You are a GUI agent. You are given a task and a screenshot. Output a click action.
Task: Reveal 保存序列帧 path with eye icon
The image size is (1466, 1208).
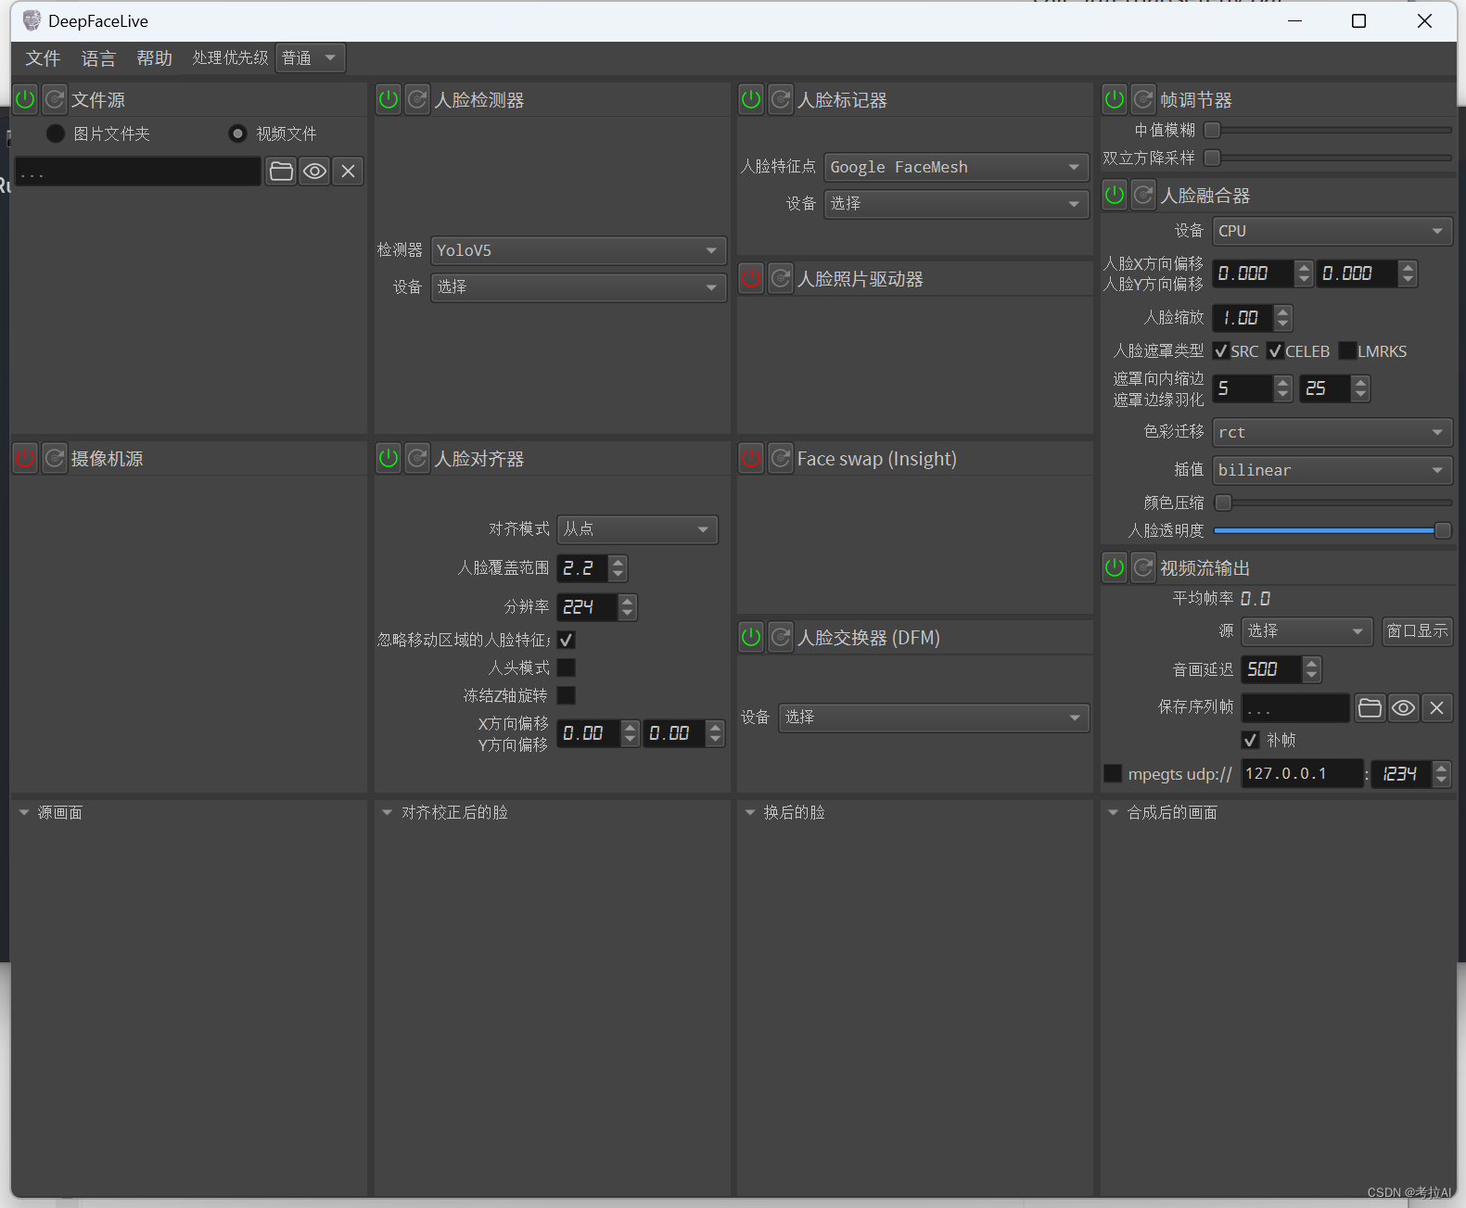pyautogui.click(x=1404, y=707)
